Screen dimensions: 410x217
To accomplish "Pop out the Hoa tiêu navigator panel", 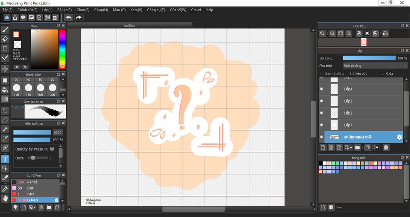I will click(402, 26).
